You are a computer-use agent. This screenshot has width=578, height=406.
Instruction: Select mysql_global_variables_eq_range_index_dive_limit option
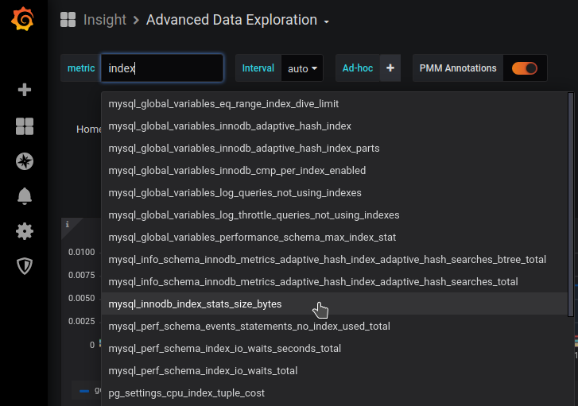tap(335, 103)
